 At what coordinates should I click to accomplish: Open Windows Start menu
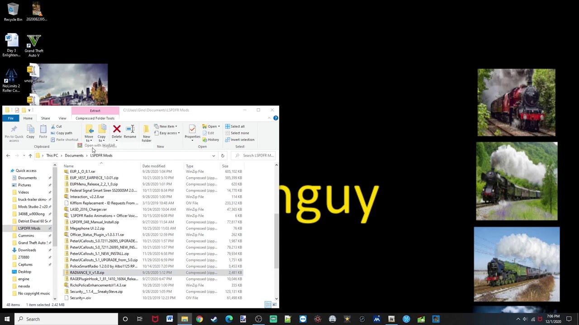point(7,319)
